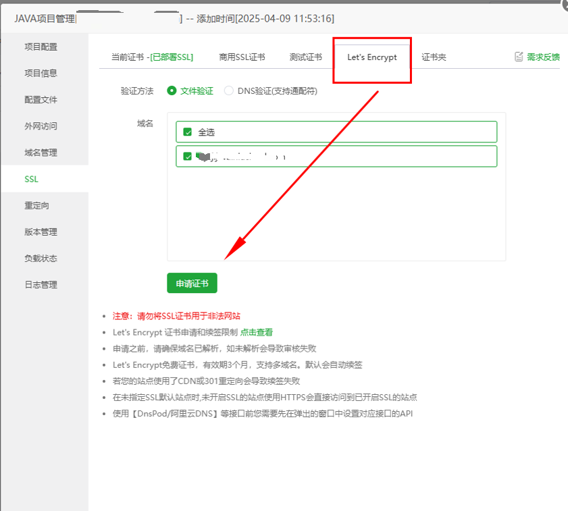Open the 证书夹 tab

coord(434,57)
